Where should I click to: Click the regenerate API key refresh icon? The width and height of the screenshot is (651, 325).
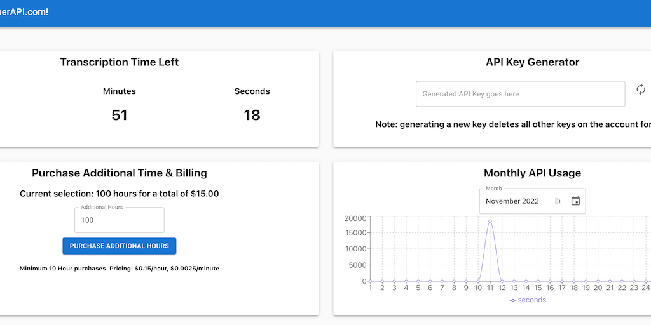click(641, 90)
